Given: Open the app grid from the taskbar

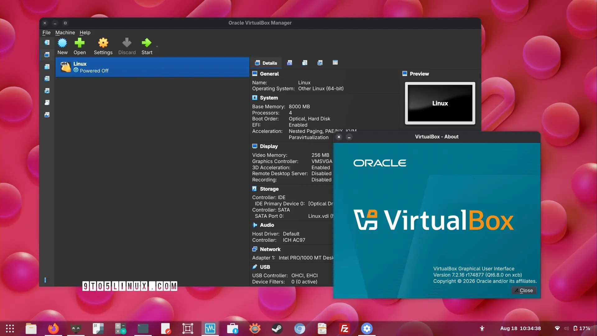Looking at the screenshot, I should 10,328.
